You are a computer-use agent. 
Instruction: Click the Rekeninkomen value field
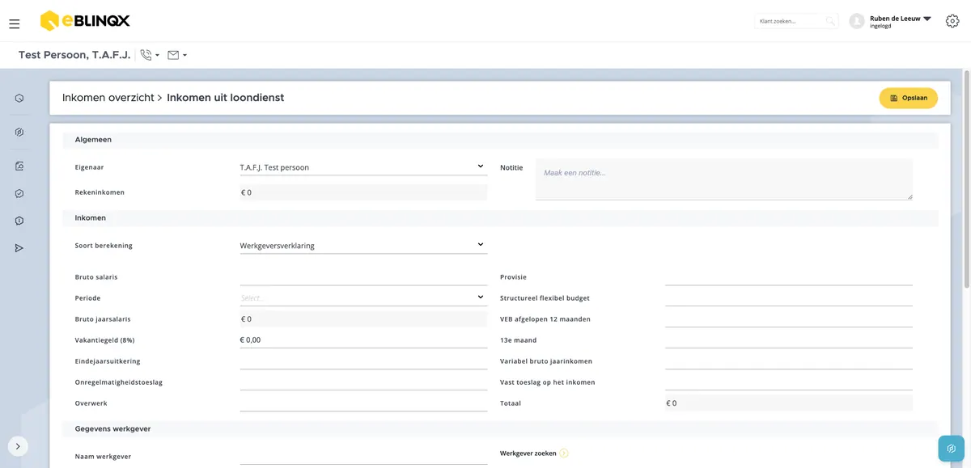[x=363, y=192]
